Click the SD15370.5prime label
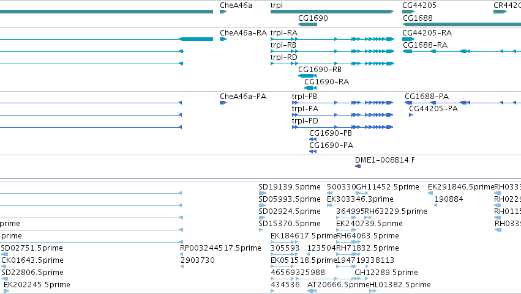521x294 pixels. pos(290,224)
